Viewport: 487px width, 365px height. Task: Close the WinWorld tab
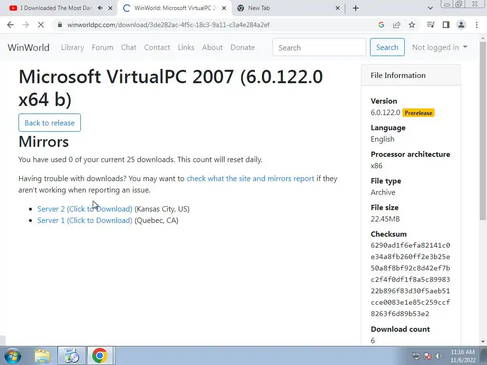(x=224, y=8)
